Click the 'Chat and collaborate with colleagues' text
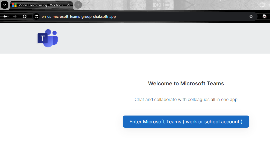Viewport: 270px width, 150px height. pyautogui.click(x=186, y=99)
